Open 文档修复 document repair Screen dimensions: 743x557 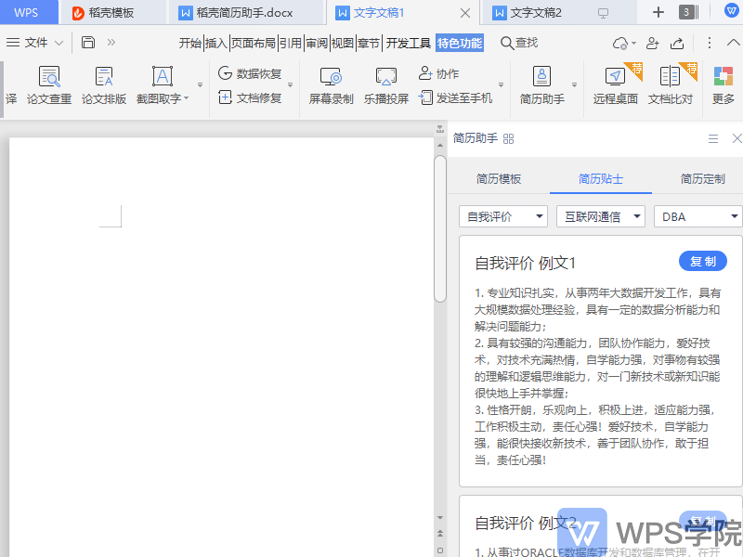(x=250, y=98)
